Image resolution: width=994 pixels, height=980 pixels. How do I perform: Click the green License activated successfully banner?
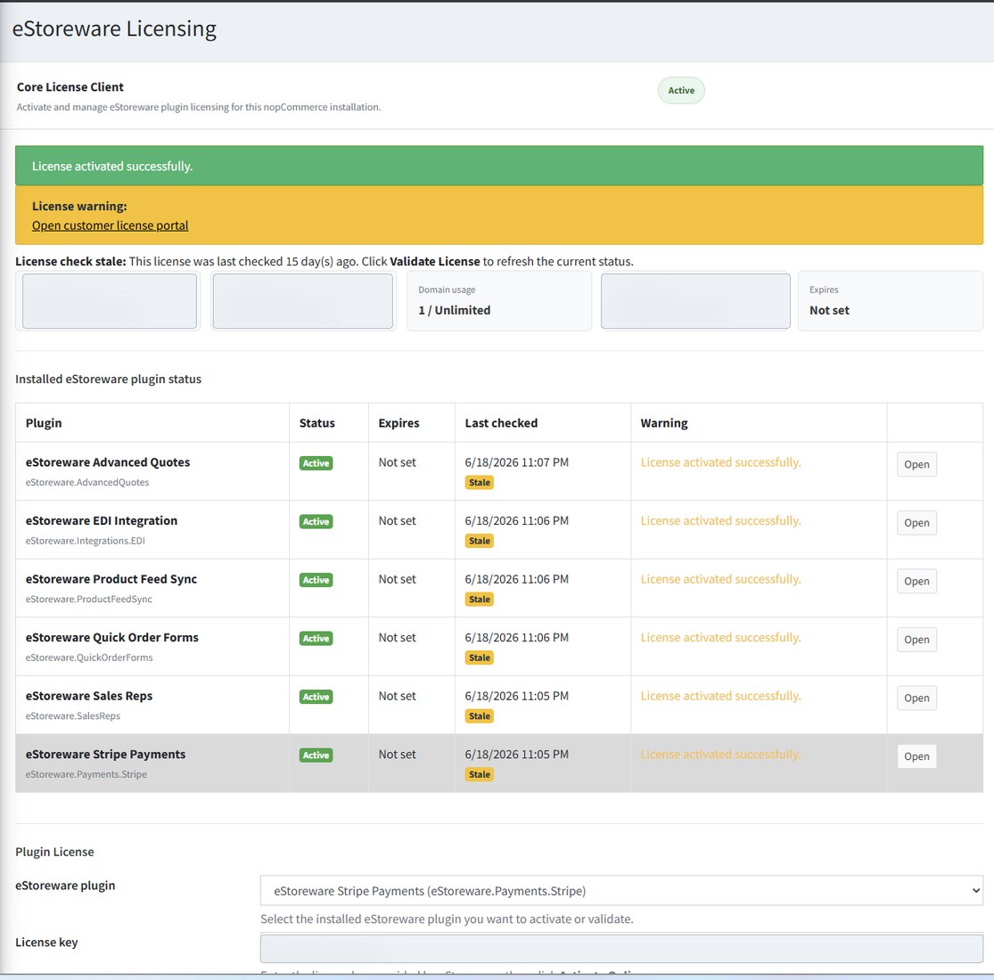coord(499,166)
